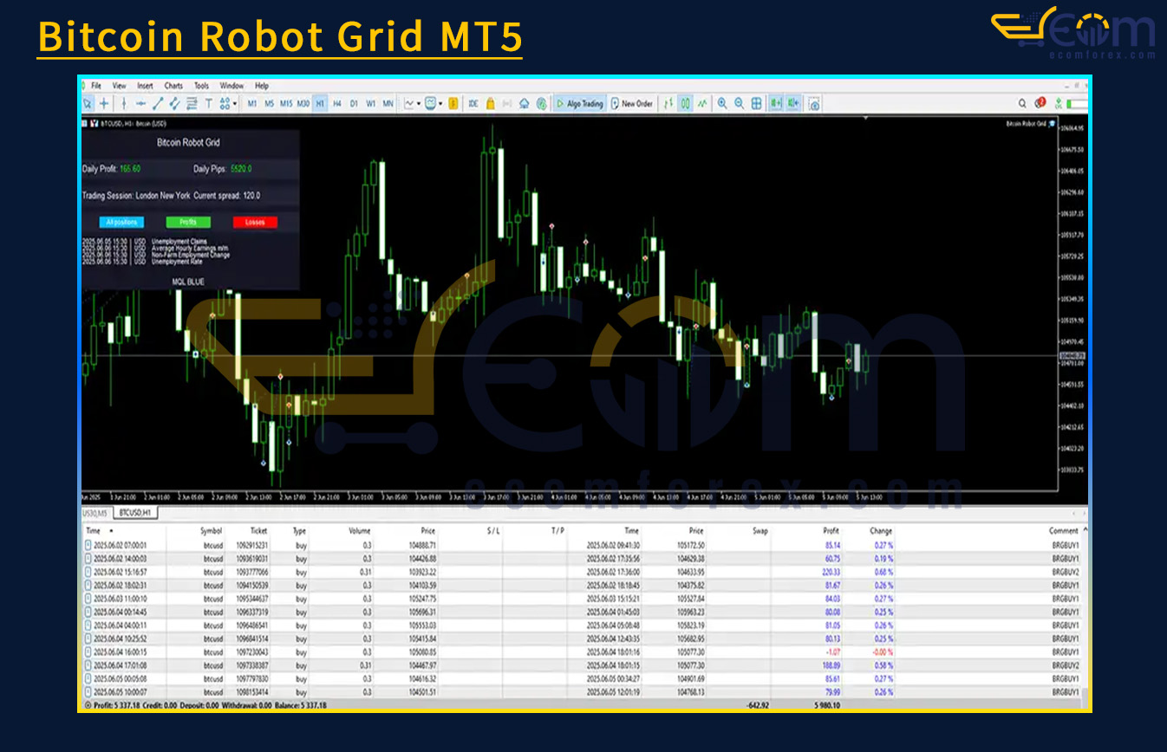Image resolution: width=1167 pixels, height=752 pixels.
Task: Select the equidistant channel tool
Action: click(x=174, y=104)
